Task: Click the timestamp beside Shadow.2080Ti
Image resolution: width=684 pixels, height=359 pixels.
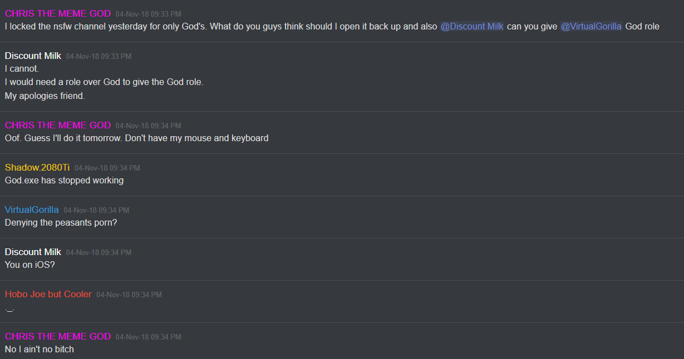Action: point(107,168)
